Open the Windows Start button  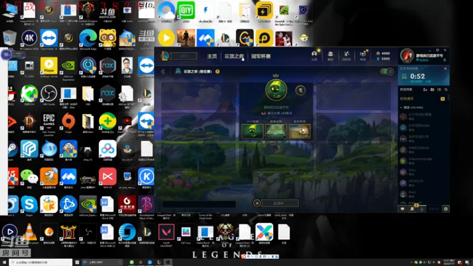4,262
